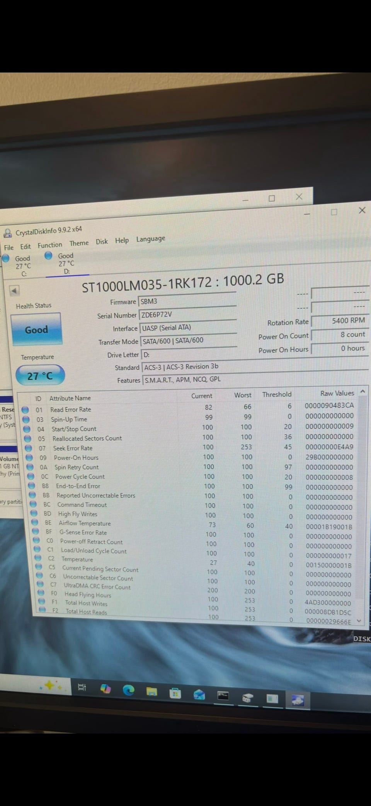Viewport: 371px width, 806px height.
Task: Click the scroll up arrow of attribute list
Action: (x=362, y=392)
